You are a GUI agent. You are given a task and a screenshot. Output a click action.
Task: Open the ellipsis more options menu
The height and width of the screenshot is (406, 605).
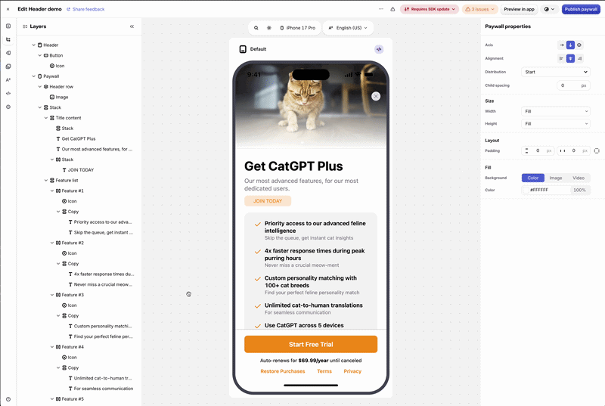pos(381,9)
